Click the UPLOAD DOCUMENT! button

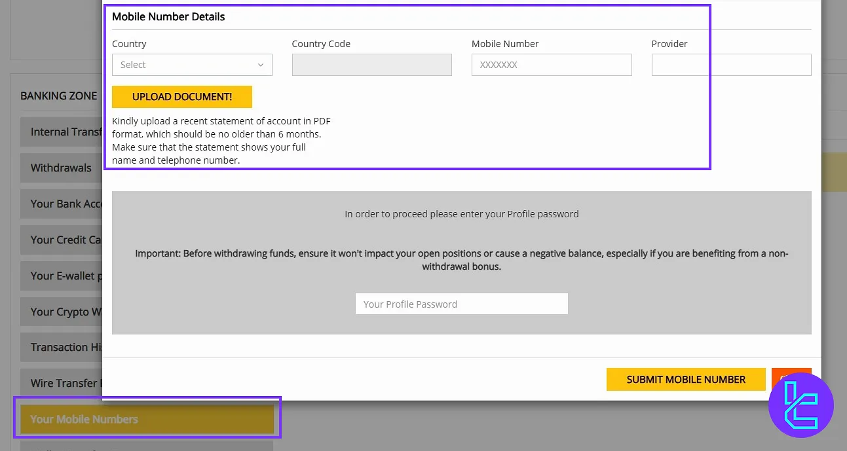[182, 97]
